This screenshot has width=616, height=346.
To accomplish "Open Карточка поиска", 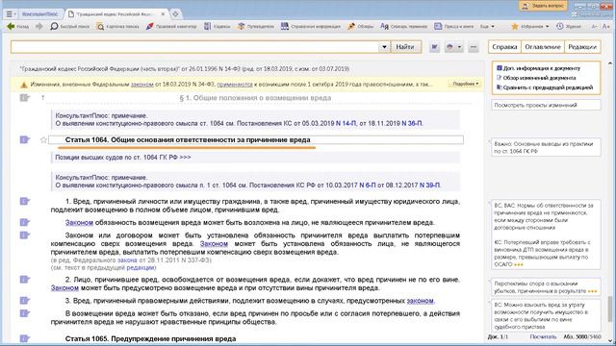I will tap(117, 26).
